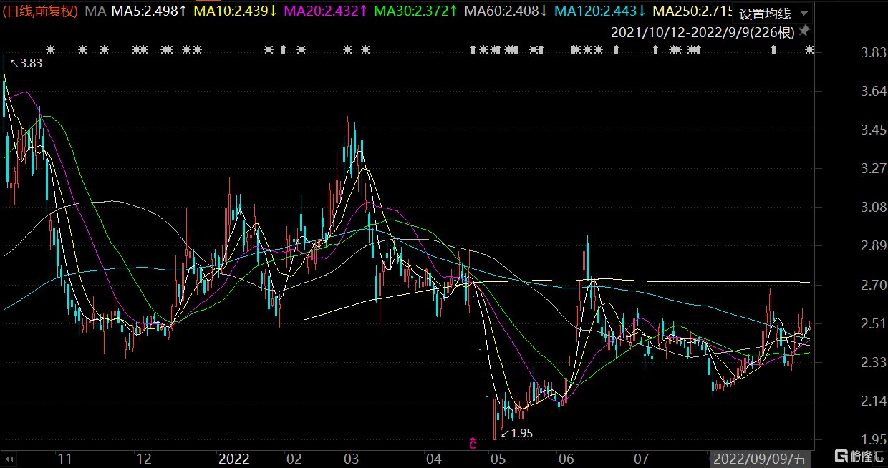Click the rightmost info marker above the chart
This screenshot has height=468, width=888.
coord(810,49)
